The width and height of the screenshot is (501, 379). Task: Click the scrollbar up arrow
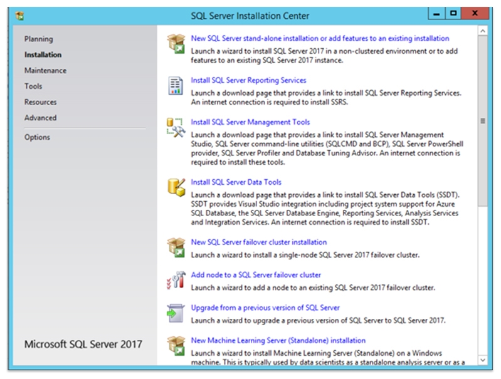coord(483,31)
